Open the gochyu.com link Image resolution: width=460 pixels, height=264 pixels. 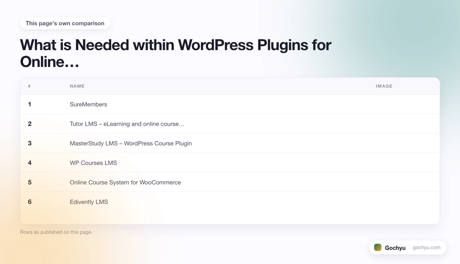pos(427,248)
